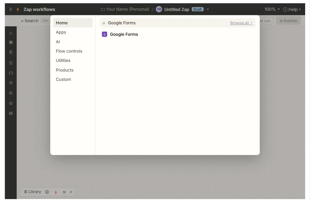The width and height of the screenshot is (310, 201).
Task: Open the list lines icon in left sidebar
Action: click(11, 63)
